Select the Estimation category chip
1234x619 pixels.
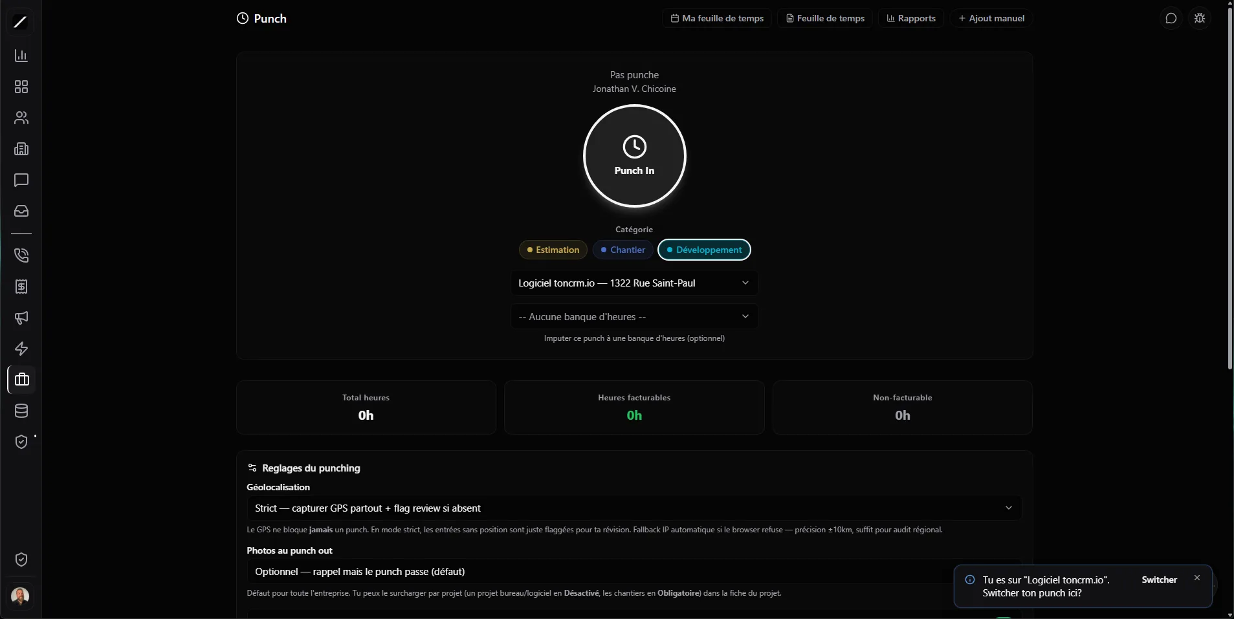(x=553, y=250)
